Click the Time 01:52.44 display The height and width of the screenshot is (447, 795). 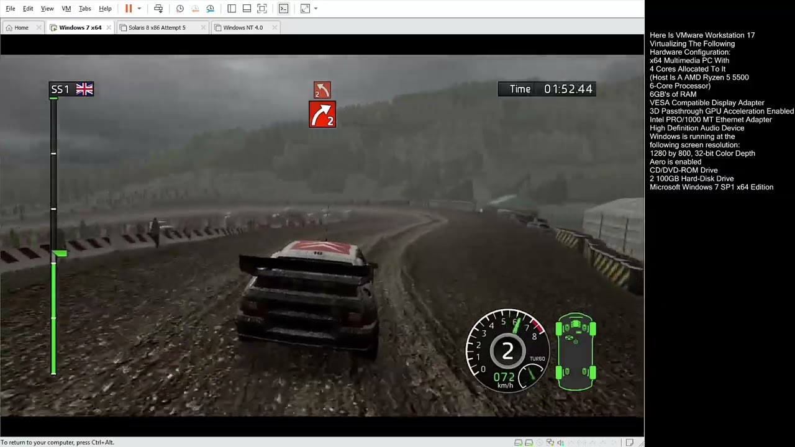point(547,89)
